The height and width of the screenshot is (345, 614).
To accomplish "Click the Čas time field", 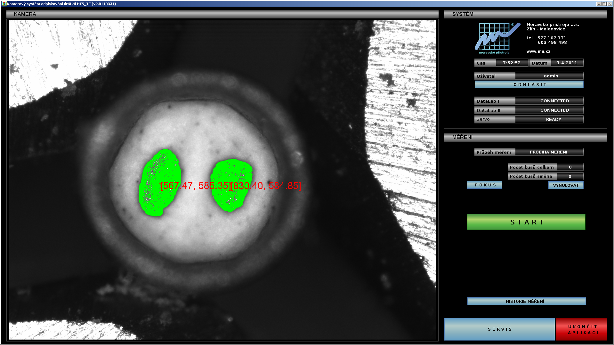I will point(511,63).
